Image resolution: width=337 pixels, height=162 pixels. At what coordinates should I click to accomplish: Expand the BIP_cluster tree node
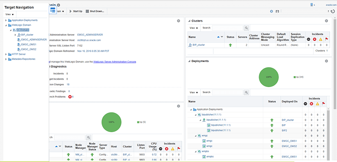click(x=15, y=35)
